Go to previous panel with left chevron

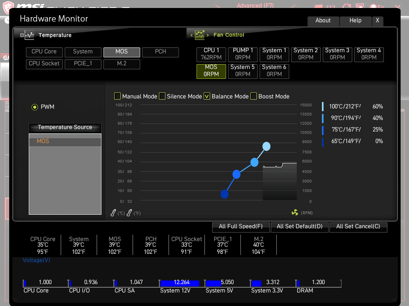(191, 35)
